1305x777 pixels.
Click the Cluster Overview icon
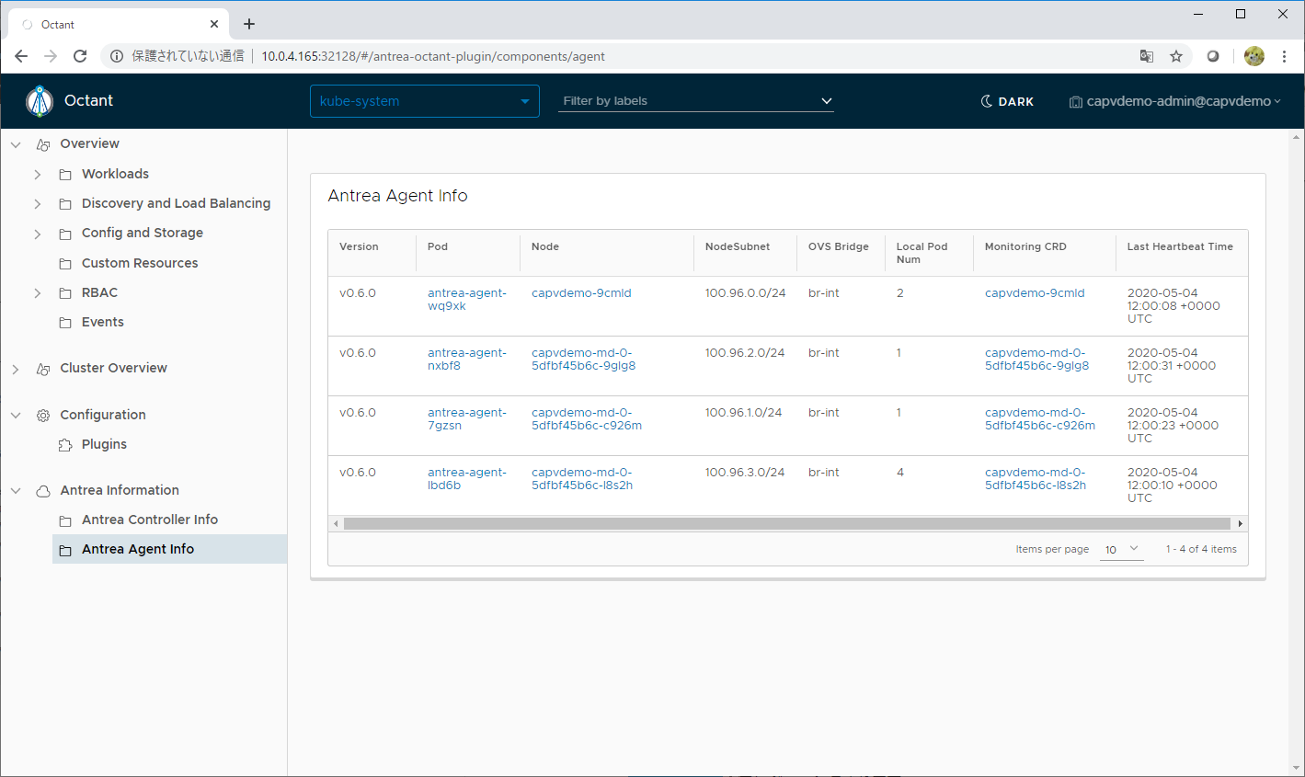pos(43,369)
